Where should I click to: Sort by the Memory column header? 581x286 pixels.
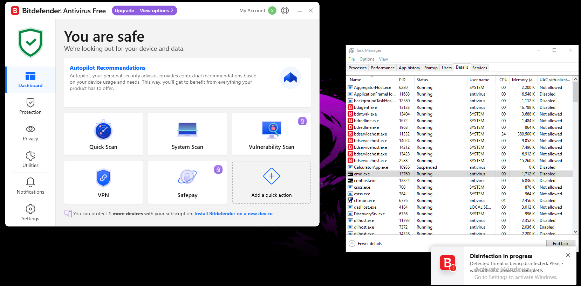pyautogui.click(x=524, y=79)
